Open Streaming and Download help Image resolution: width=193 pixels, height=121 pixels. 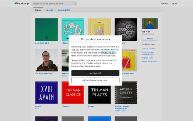[148, 53]
